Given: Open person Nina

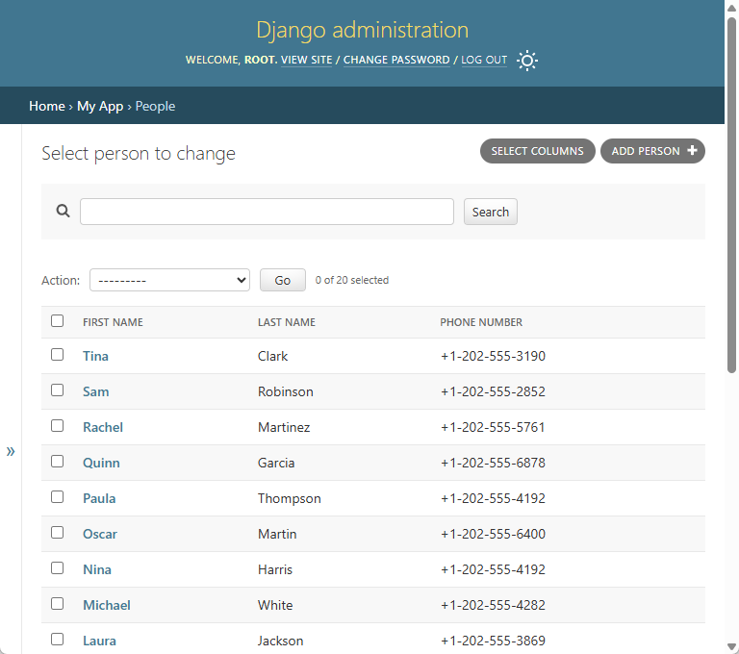Looking at the screenshot, I should click(97, 569).
